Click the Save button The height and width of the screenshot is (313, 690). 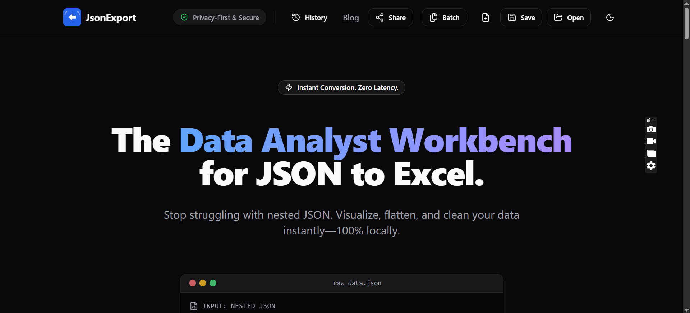click(x=521, y=17)
